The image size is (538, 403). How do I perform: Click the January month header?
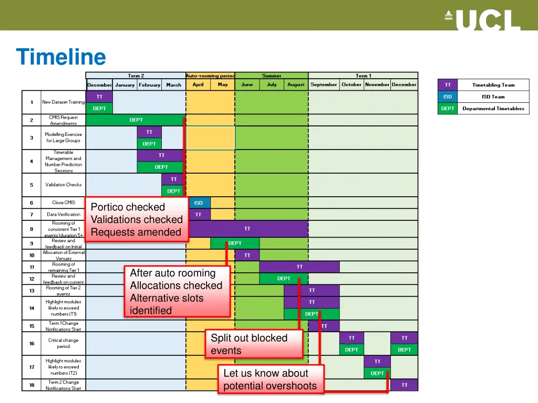click(125, 84)
